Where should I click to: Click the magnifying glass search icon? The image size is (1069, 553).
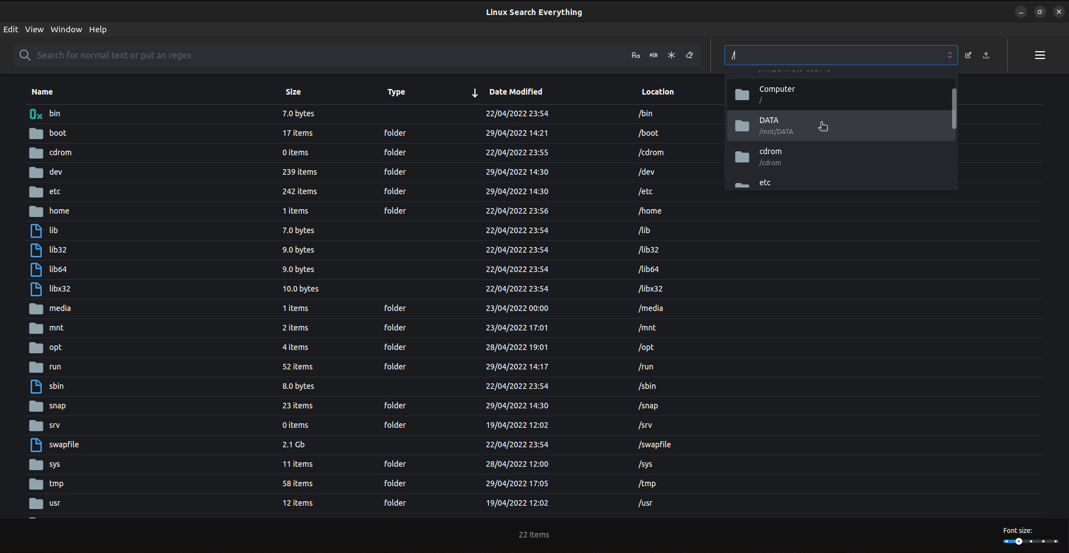24,55
